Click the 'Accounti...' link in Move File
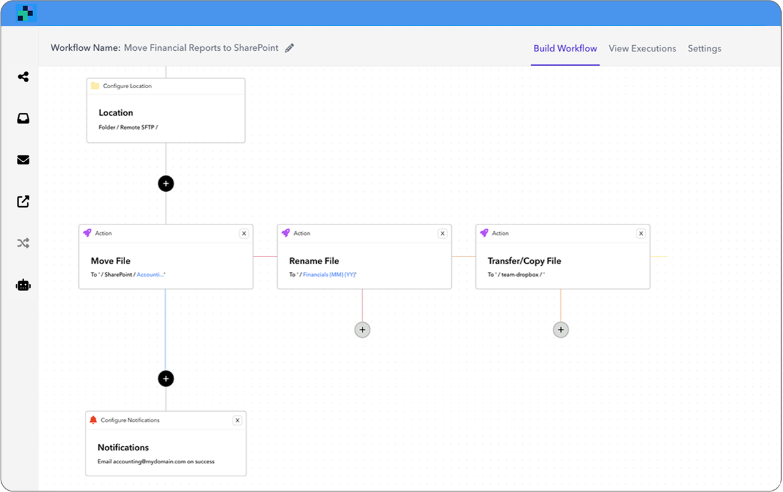The width and height of the screenshot is (783, 492). [x=151, y=275]
